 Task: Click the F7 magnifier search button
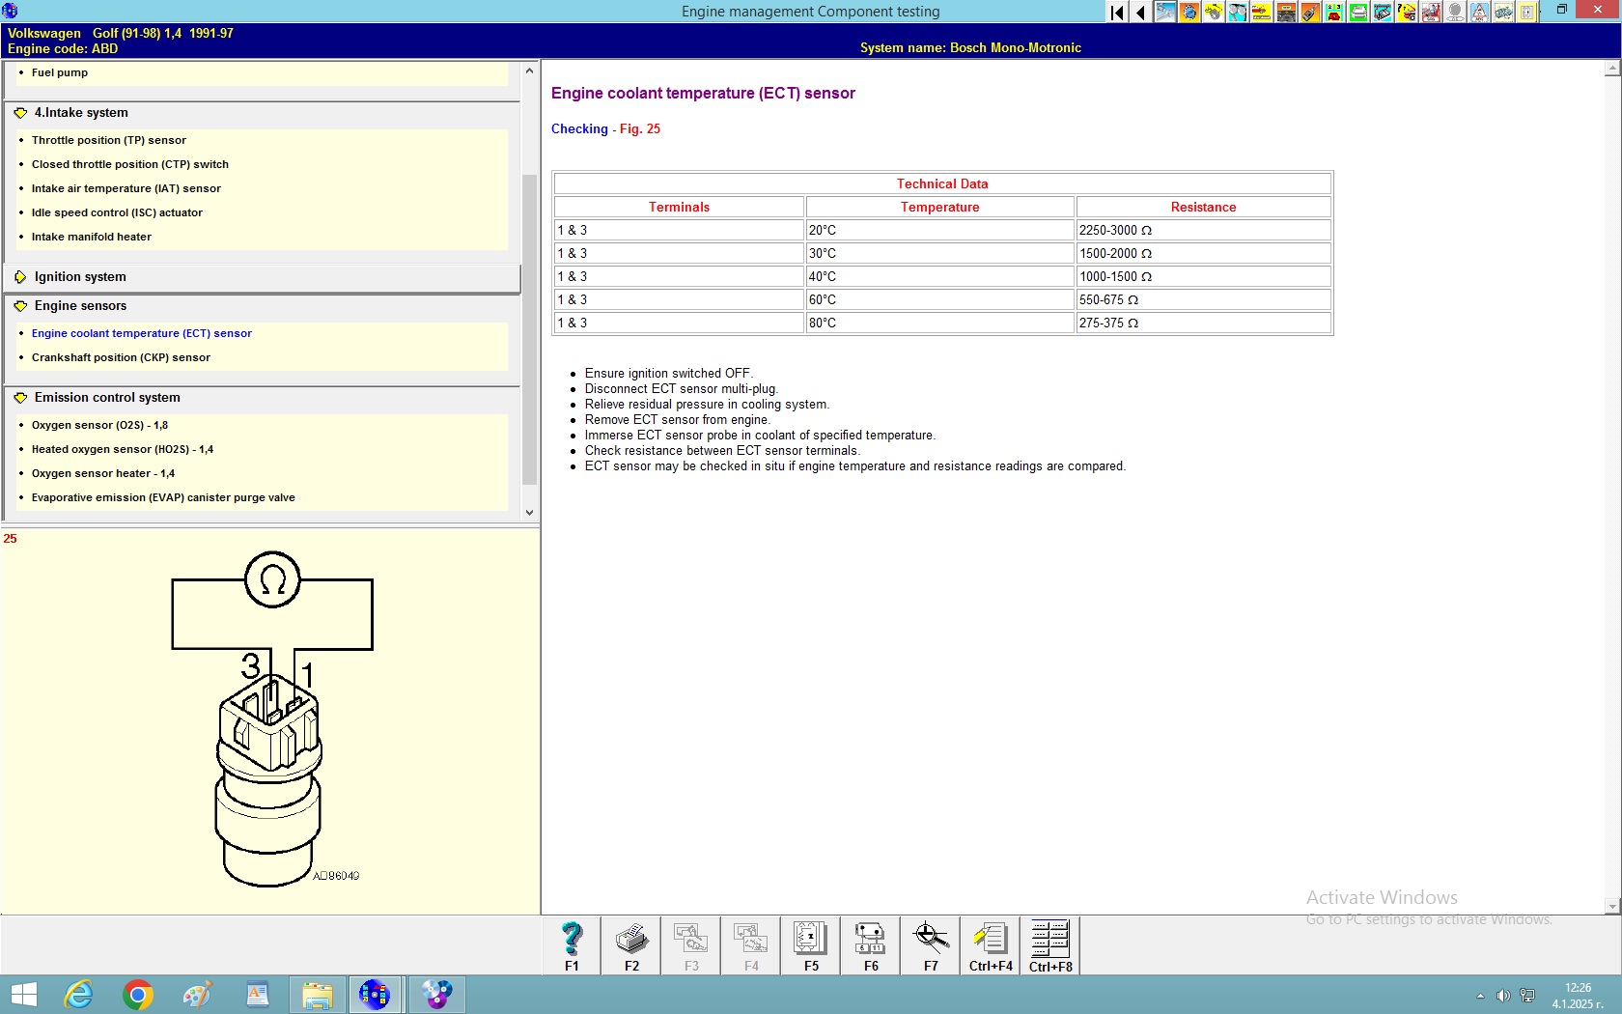930,945
